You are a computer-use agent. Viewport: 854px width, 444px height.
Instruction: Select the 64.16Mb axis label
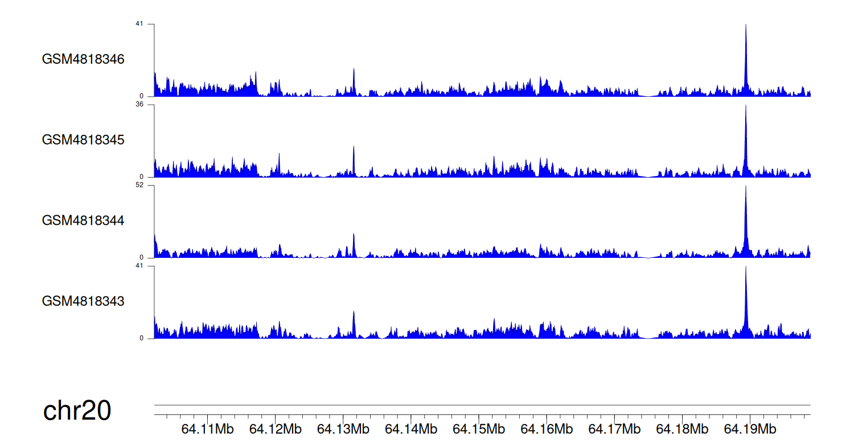pyautogui.click(x=547, y=429)
